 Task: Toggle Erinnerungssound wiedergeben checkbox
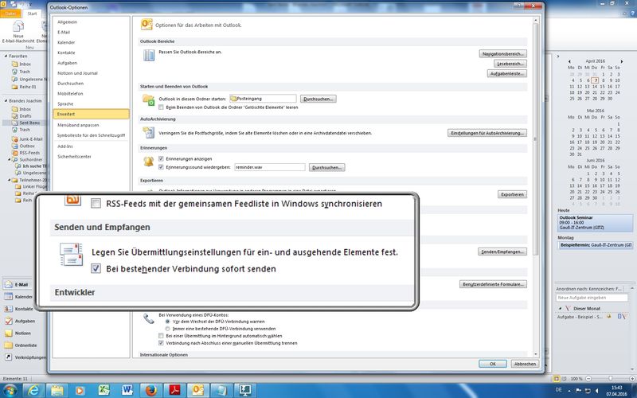(161, 167)
